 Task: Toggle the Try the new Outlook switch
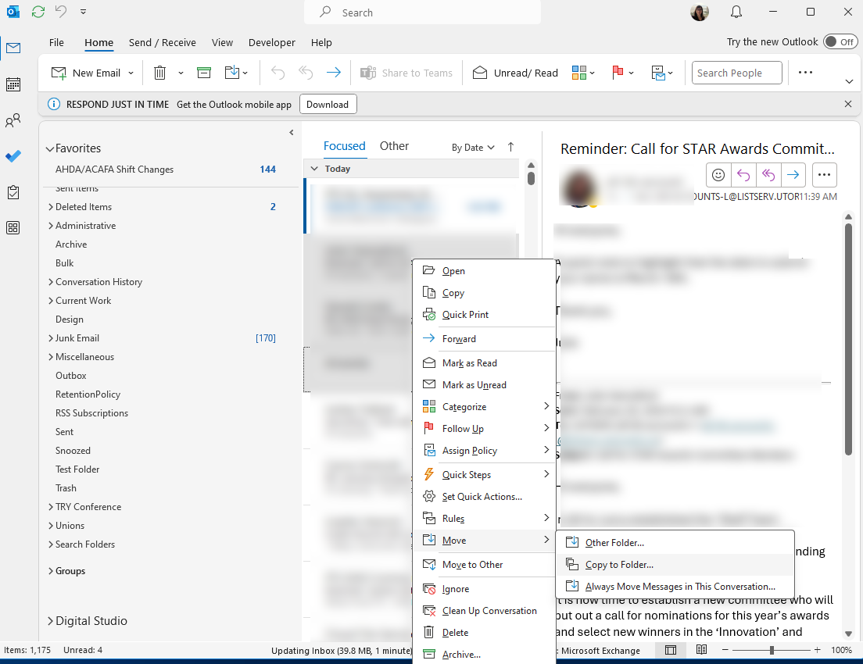click(840, 42)
